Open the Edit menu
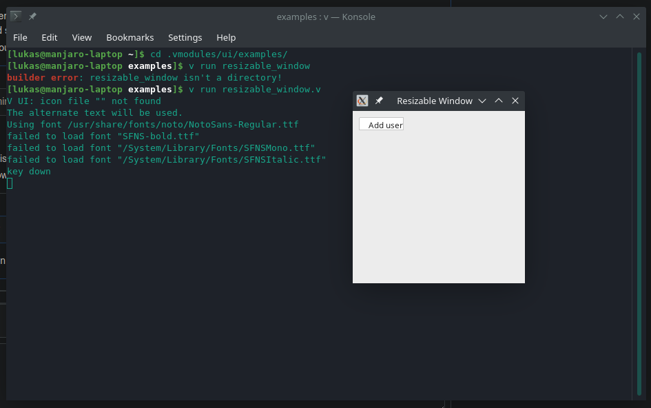This screenshot has height=408, width=651. pyautogui.click(x=49, y=37)
